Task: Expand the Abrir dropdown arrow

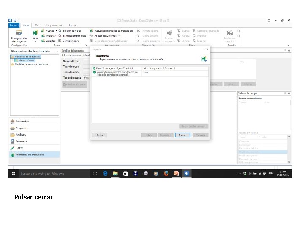Action: point(35,41)
